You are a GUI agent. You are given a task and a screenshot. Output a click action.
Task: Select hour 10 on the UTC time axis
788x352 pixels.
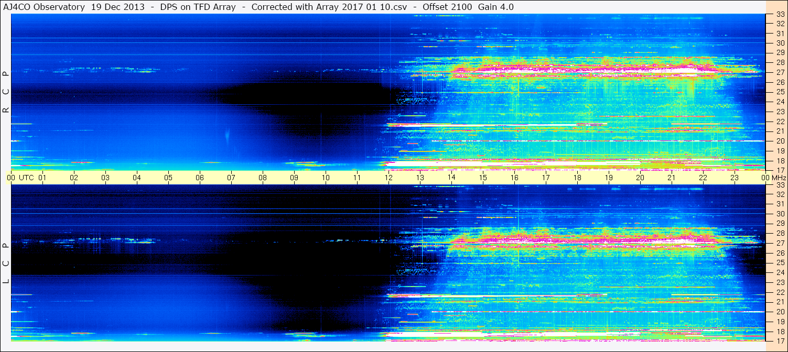coord(326,178)
